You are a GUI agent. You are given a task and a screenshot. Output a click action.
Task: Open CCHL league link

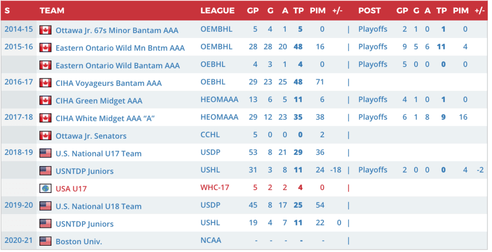click(210, 135)
